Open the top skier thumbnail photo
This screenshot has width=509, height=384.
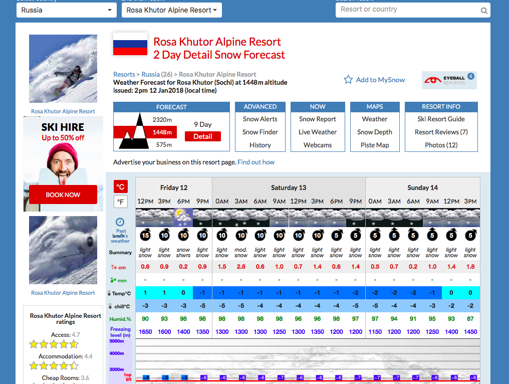pyautogui.click(x=63, y=69)
